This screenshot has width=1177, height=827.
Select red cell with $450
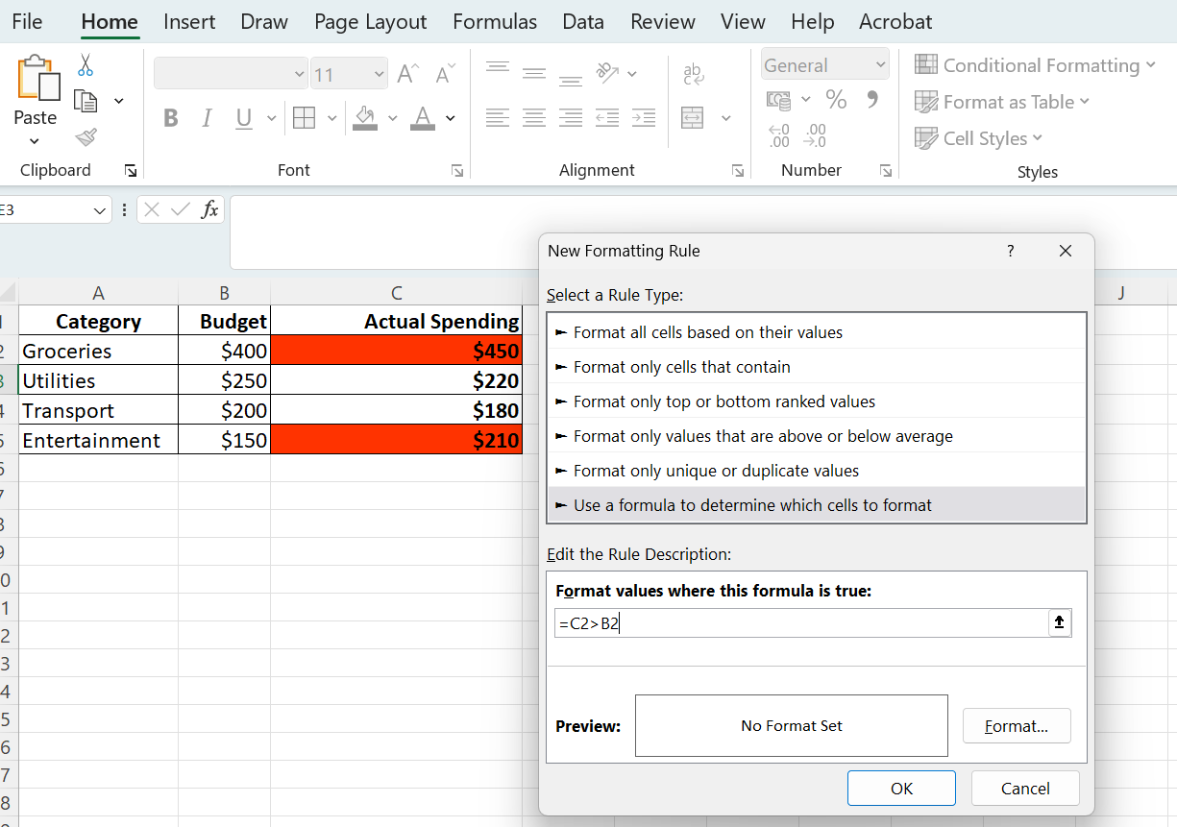point(397,351)
